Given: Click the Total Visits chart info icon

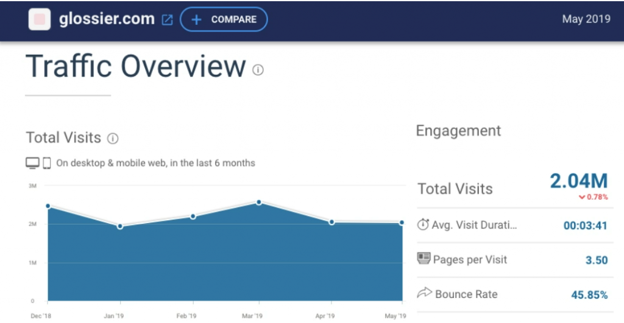Looking at the screenshot, I should 113,138.
